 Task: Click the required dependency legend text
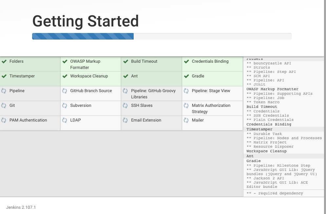[275, 193]
